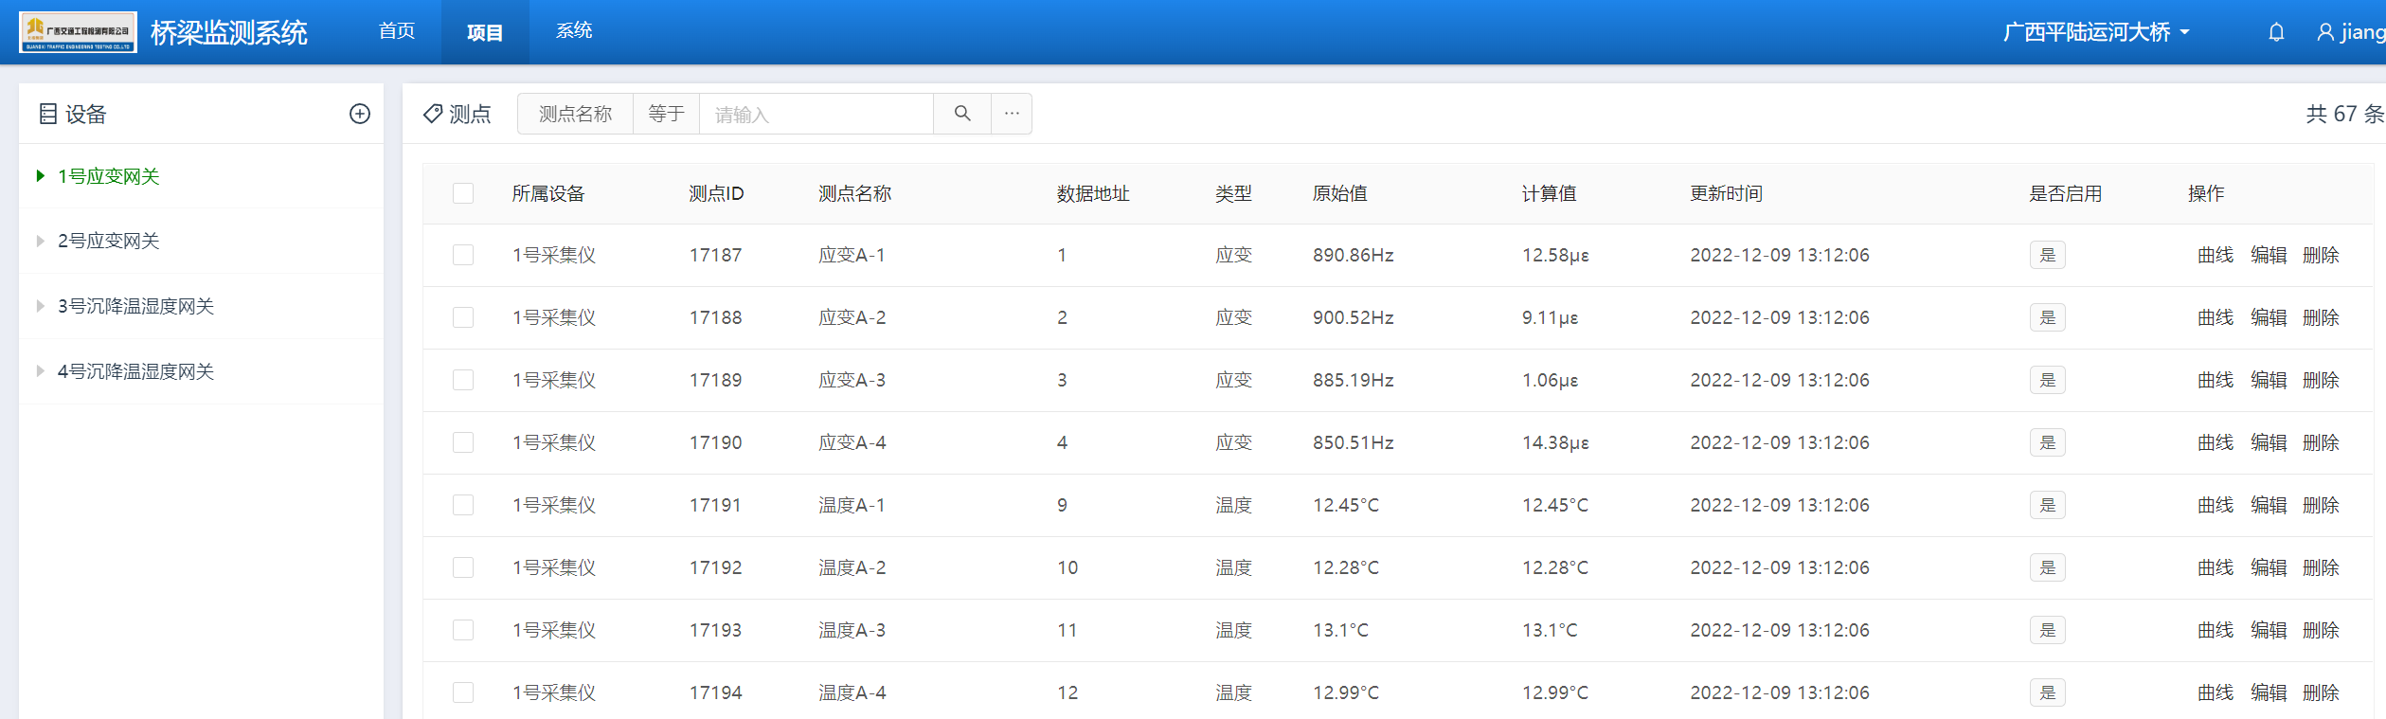The image size is (2386, 719).
Task: Select 2号应变网关 in the device tree
Action: pos(109,241)
